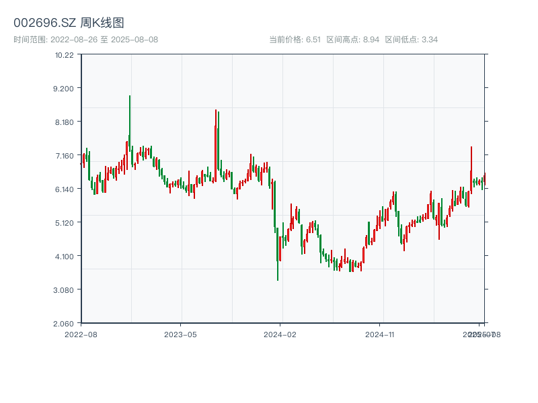
Task: Click the 2024-11 x-axis date label
Action: (380, 334)
